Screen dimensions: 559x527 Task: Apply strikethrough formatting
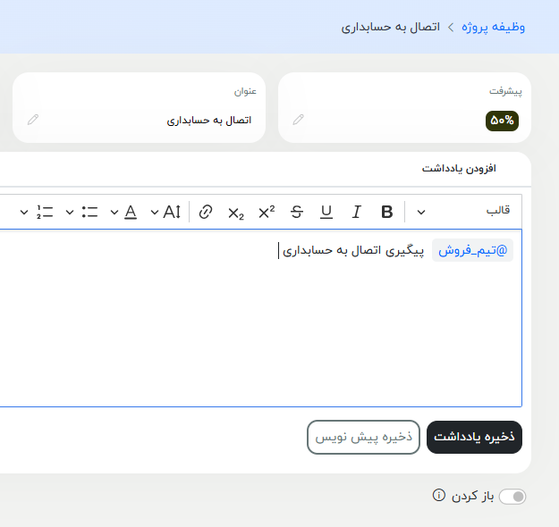(x=297, y=212)
